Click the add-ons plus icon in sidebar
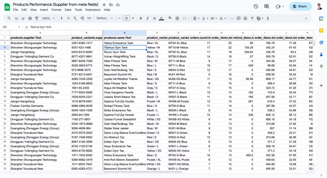The width and height of the screenshot is (327, 178). [321, 86]
